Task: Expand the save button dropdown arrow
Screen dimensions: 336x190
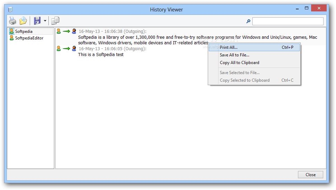Action: (45, 21)
